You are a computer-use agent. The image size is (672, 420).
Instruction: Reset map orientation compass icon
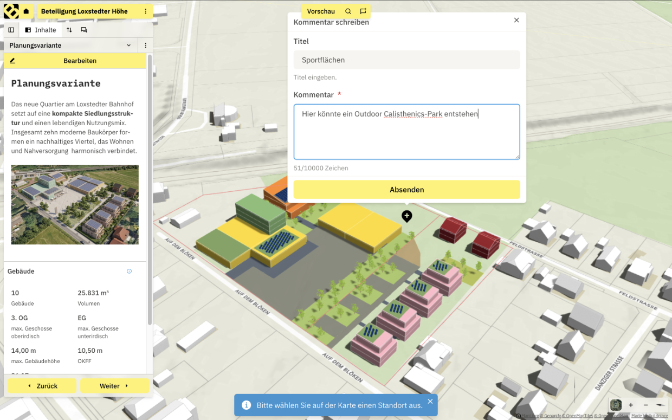pyautogui.click(x=660, y=405)
